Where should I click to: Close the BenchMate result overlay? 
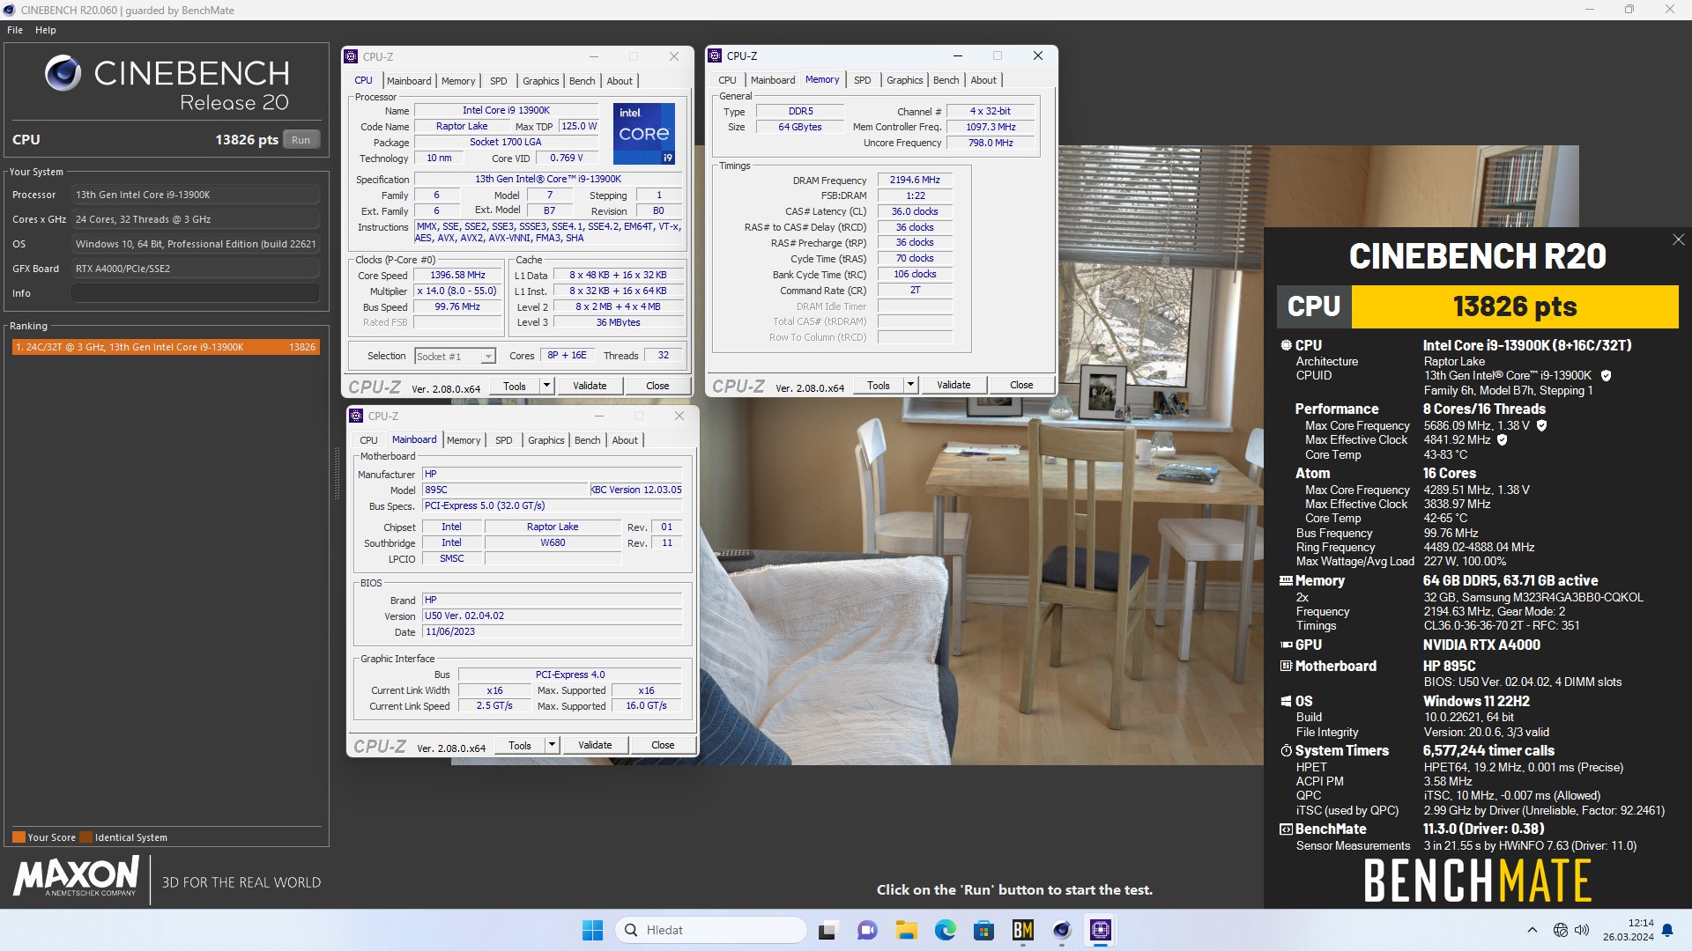(x=1678, y=240)
